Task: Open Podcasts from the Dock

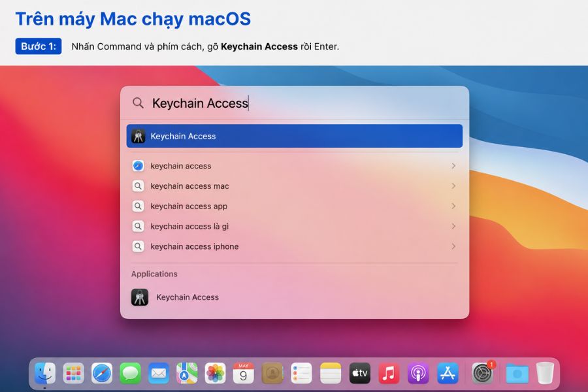Action: (418, 373)
